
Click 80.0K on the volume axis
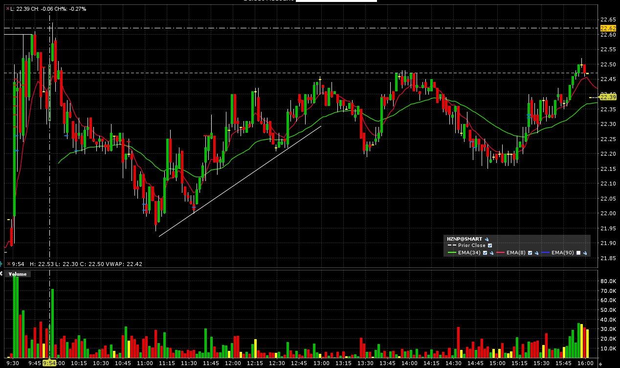click(x=608, y=281)
